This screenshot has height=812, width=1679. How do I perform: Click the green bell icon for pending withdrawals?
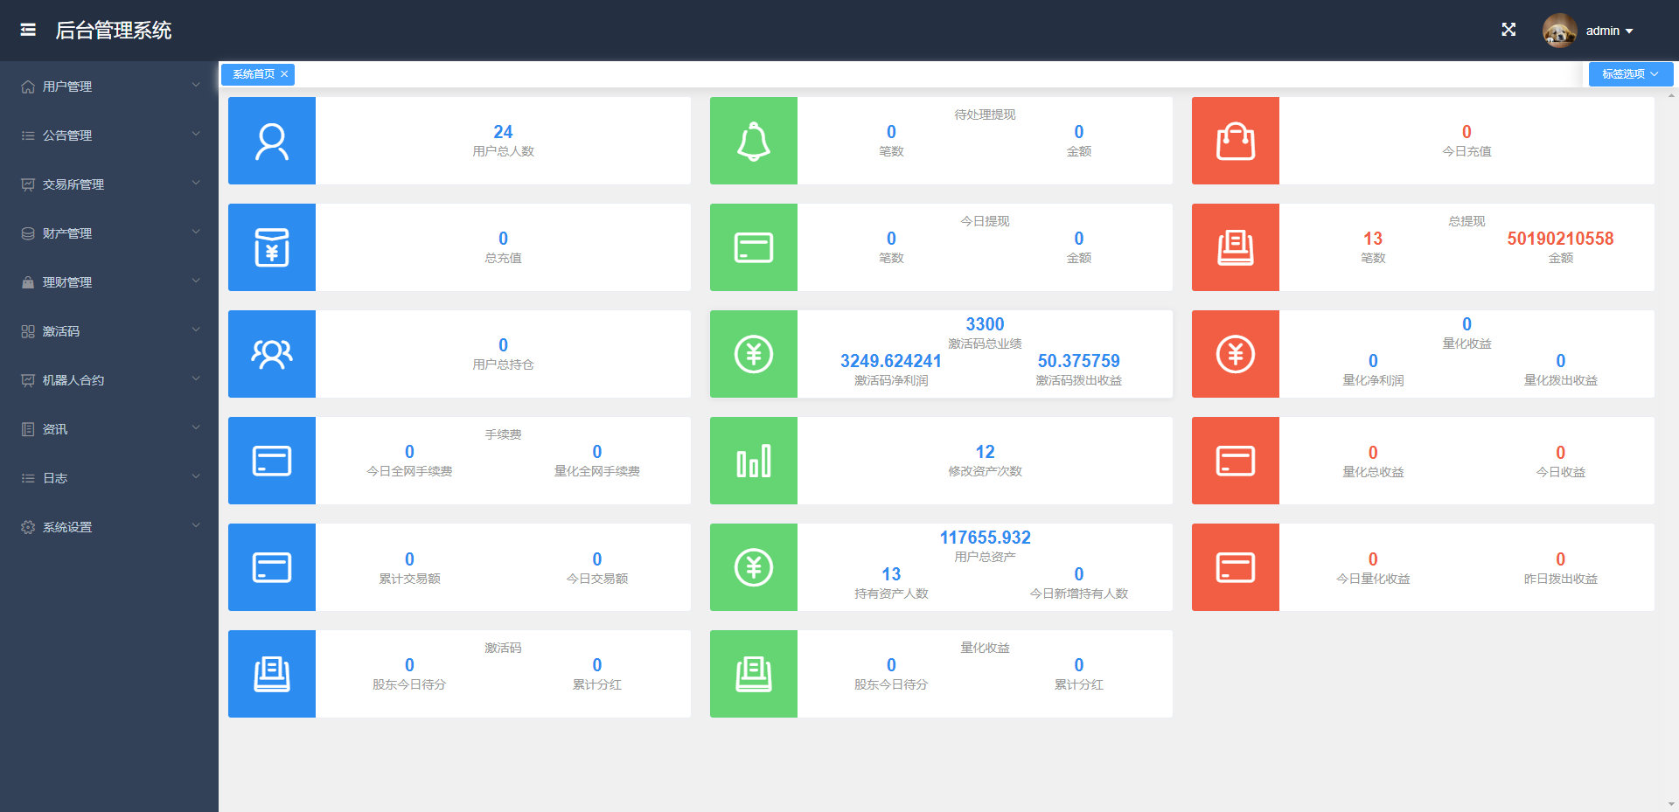[x=754, y=141]
